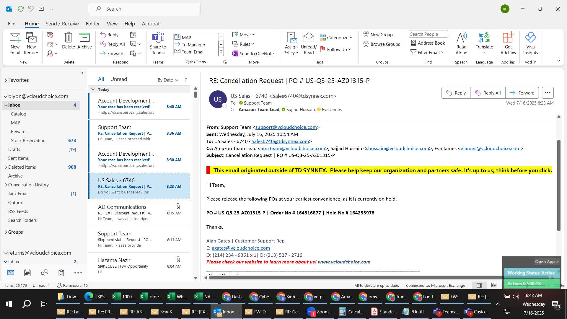
Task: Click agates@vcloudchoice.com email link
Action: [241, 248]
